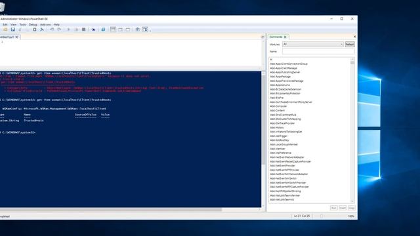Select Add-NetLbfoTeamMember in the commands list
420x236 pixels.
point(285,195)
